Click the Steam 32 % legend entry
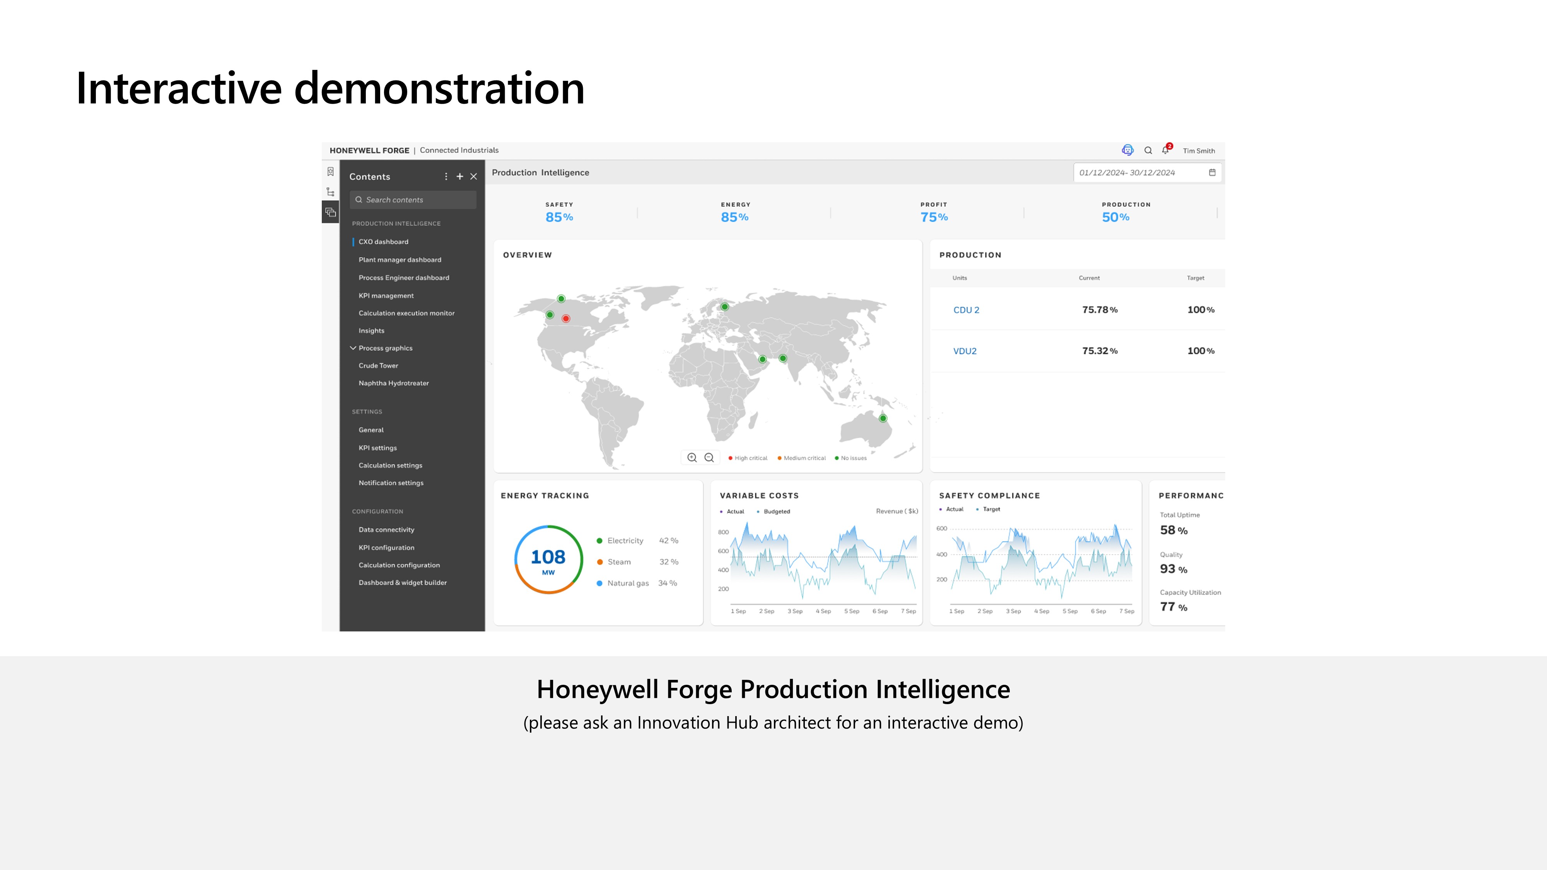Image resolution: width=1547 pixels, height=870 pixels. click(x=637, y=562)
